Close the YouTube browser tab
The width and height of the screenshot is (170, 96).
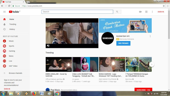click(23, 2)
